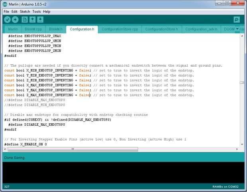Open the Tools menu
Viewport: 247px width, 192px height.
click(x=37, y=12)
